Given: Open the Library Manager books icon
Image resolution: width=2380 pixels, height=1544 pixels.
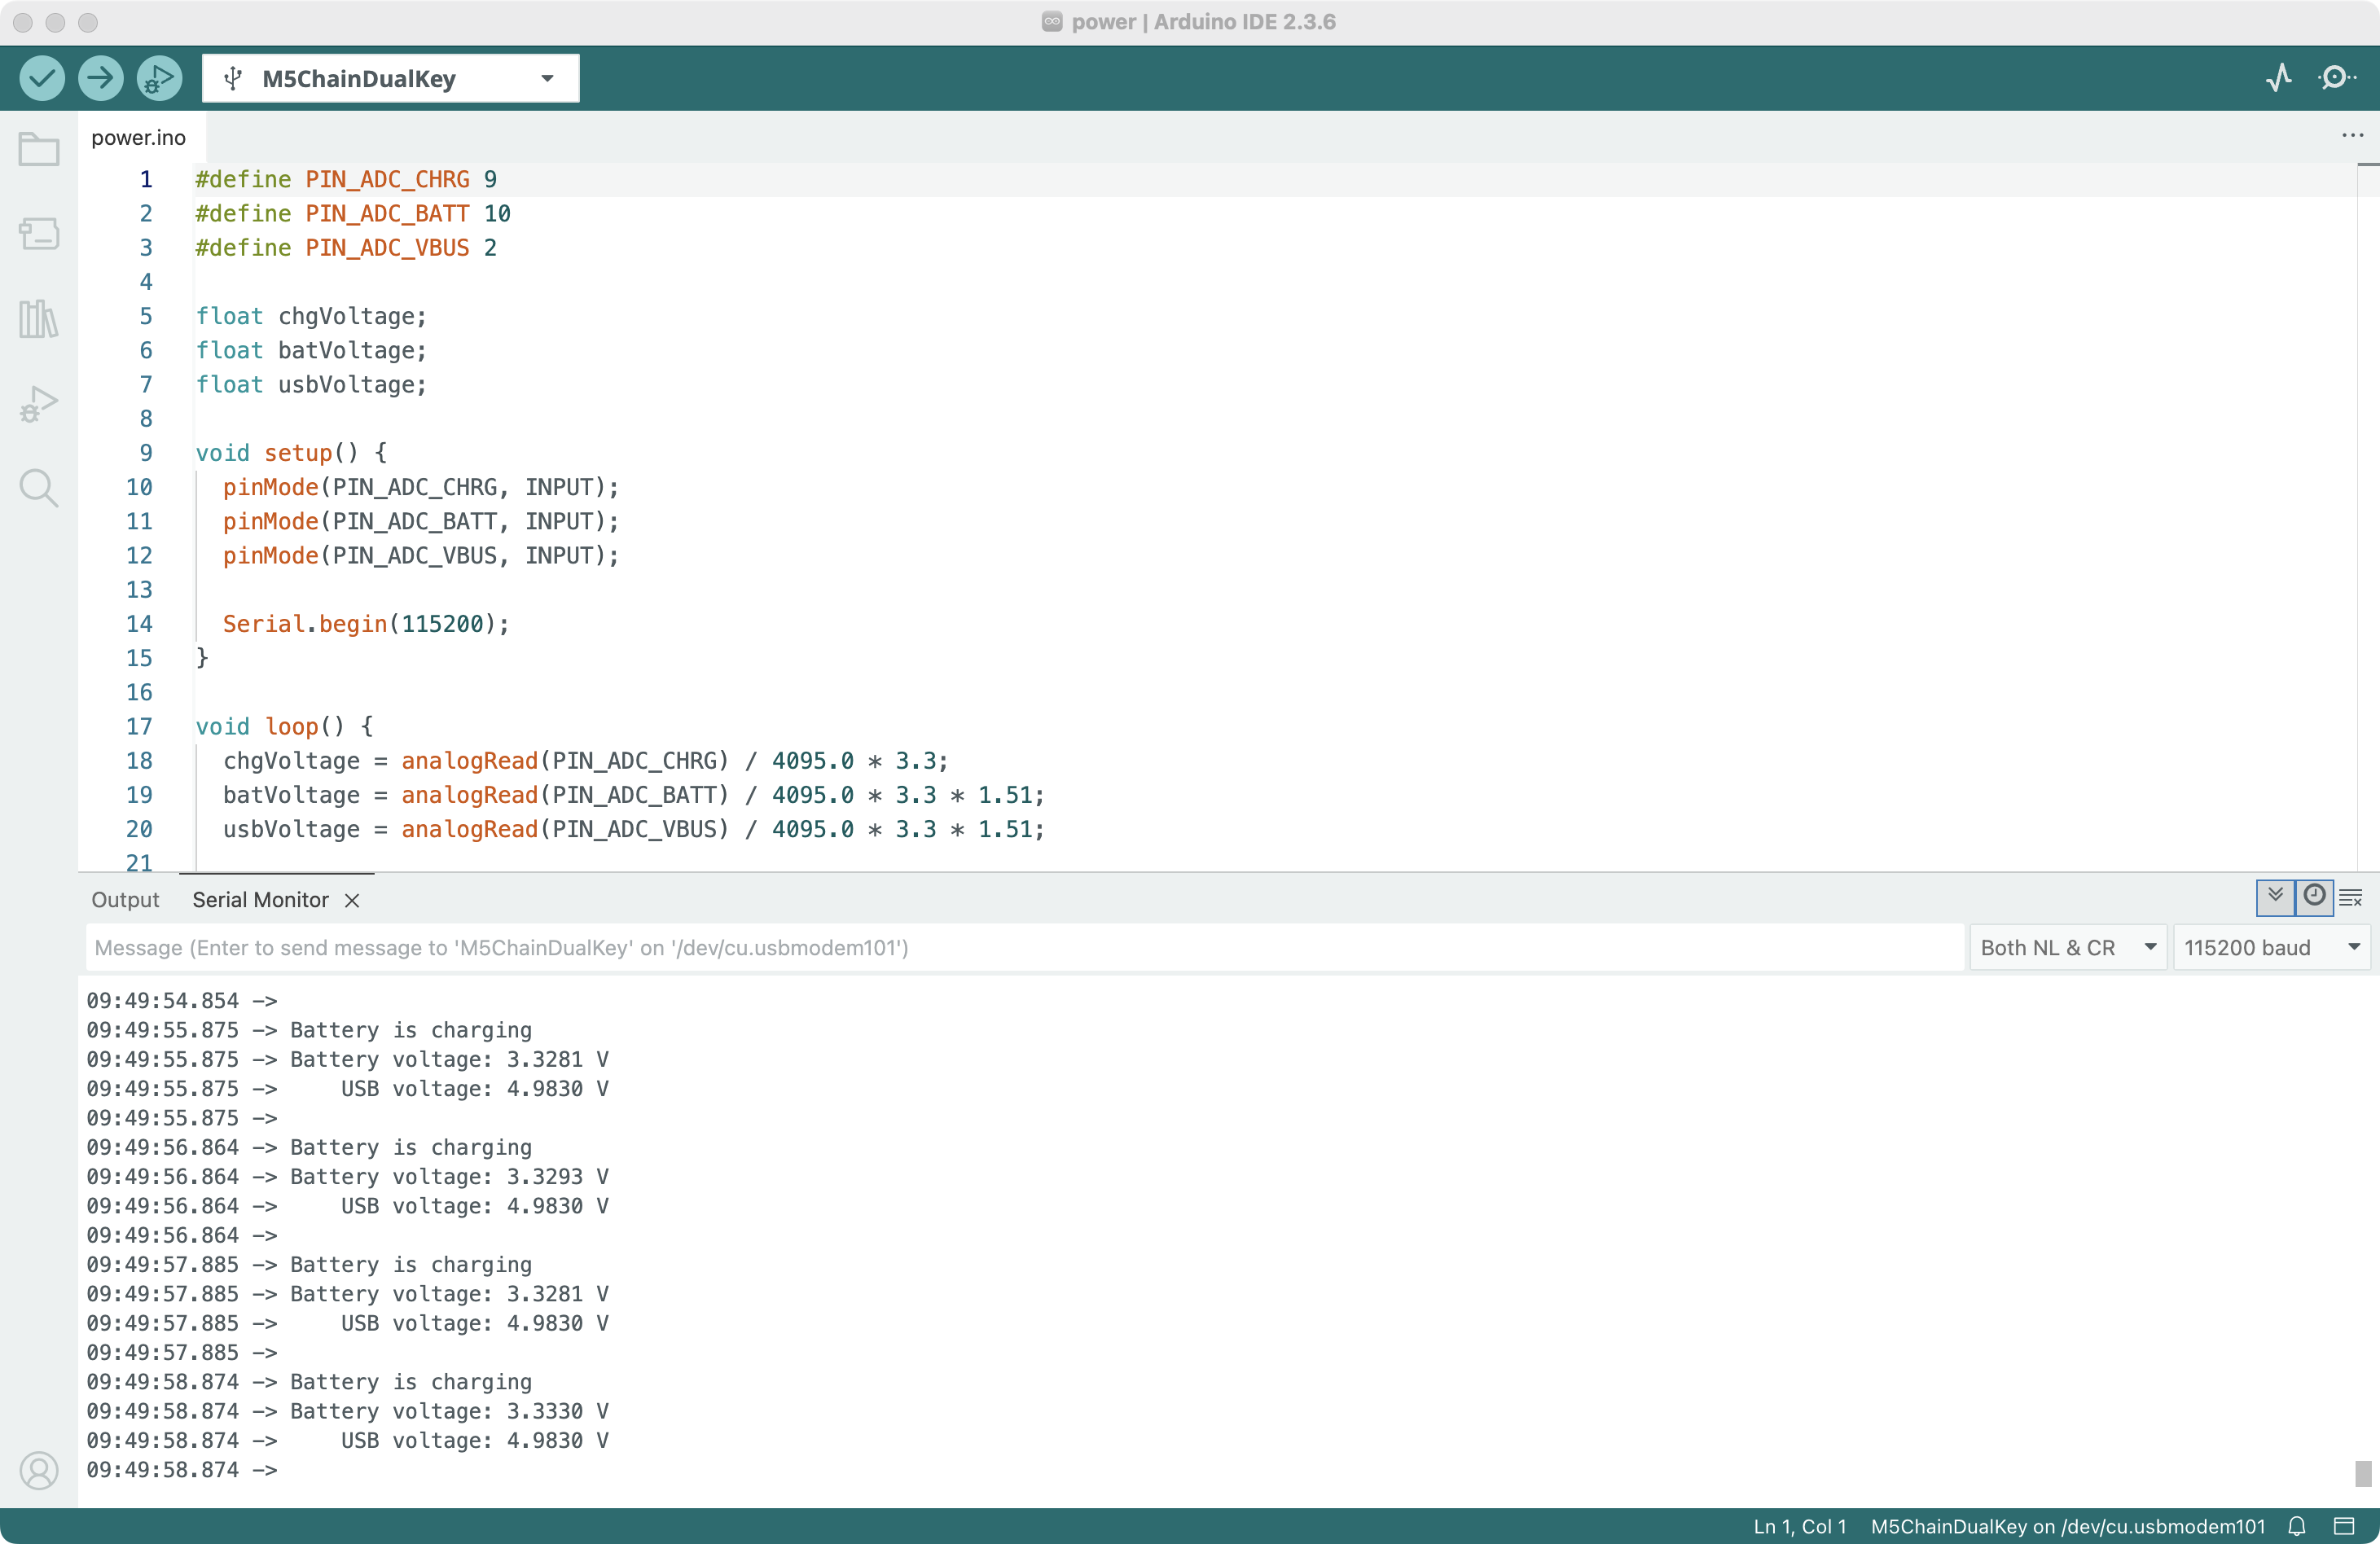Looking at the screenshot, I should [39, 319].
